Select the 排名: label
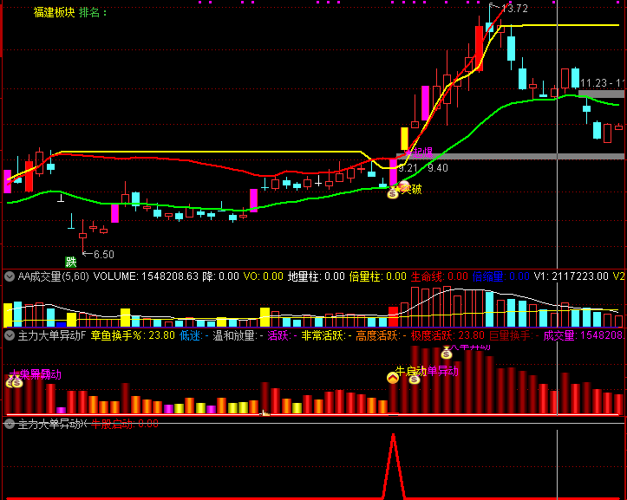Screen dimensions: 627x500 [93, 12]
